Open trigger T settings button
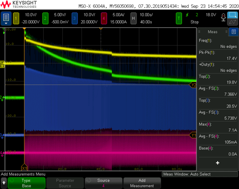239x189 pixels. tap(179, 19)
